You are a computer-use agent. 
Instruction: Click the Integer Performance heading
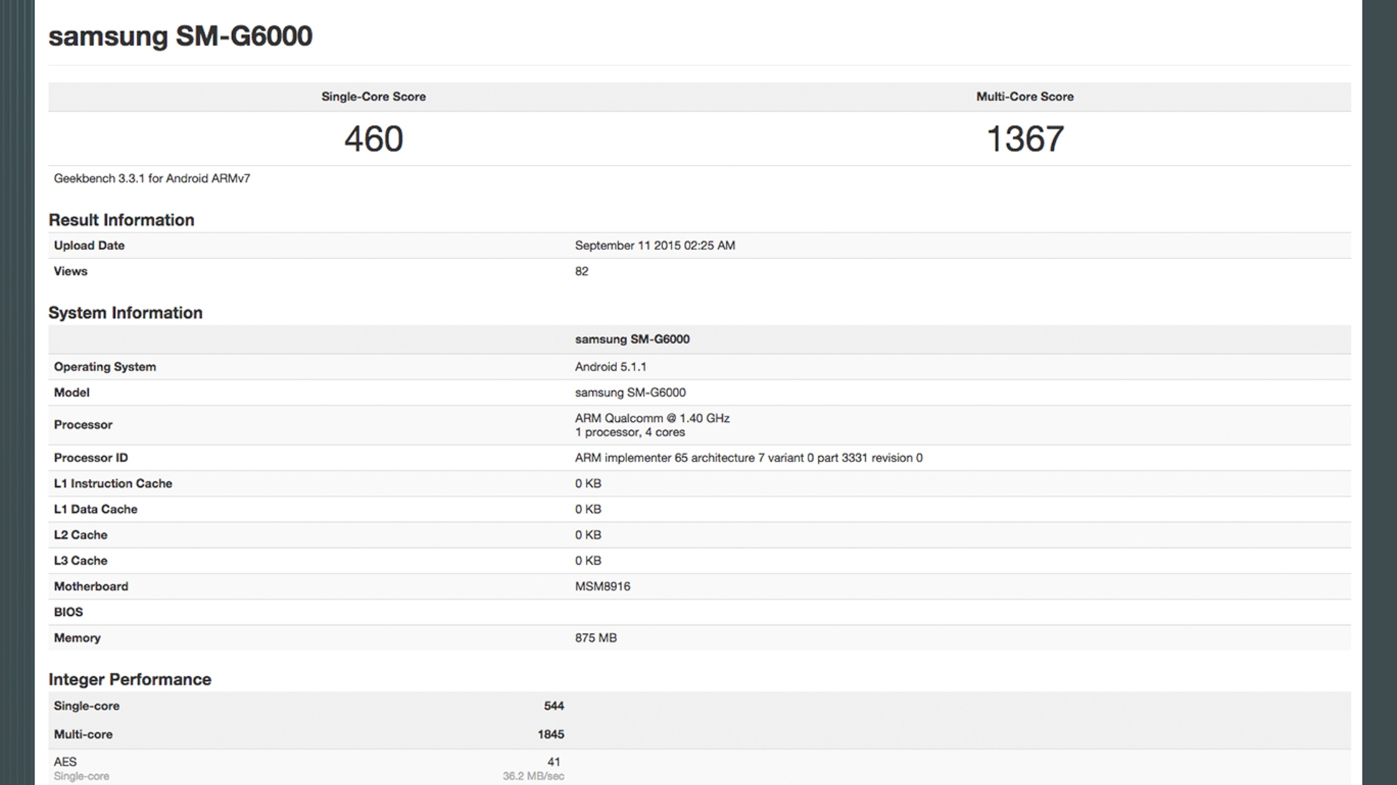point(130,680)
